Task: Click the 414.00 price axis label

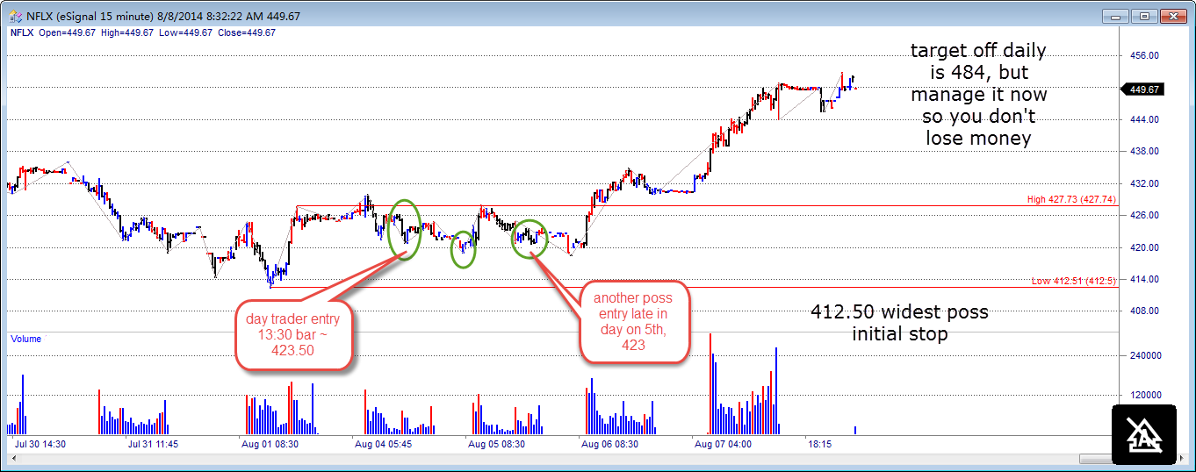Action: [1145, 279]
